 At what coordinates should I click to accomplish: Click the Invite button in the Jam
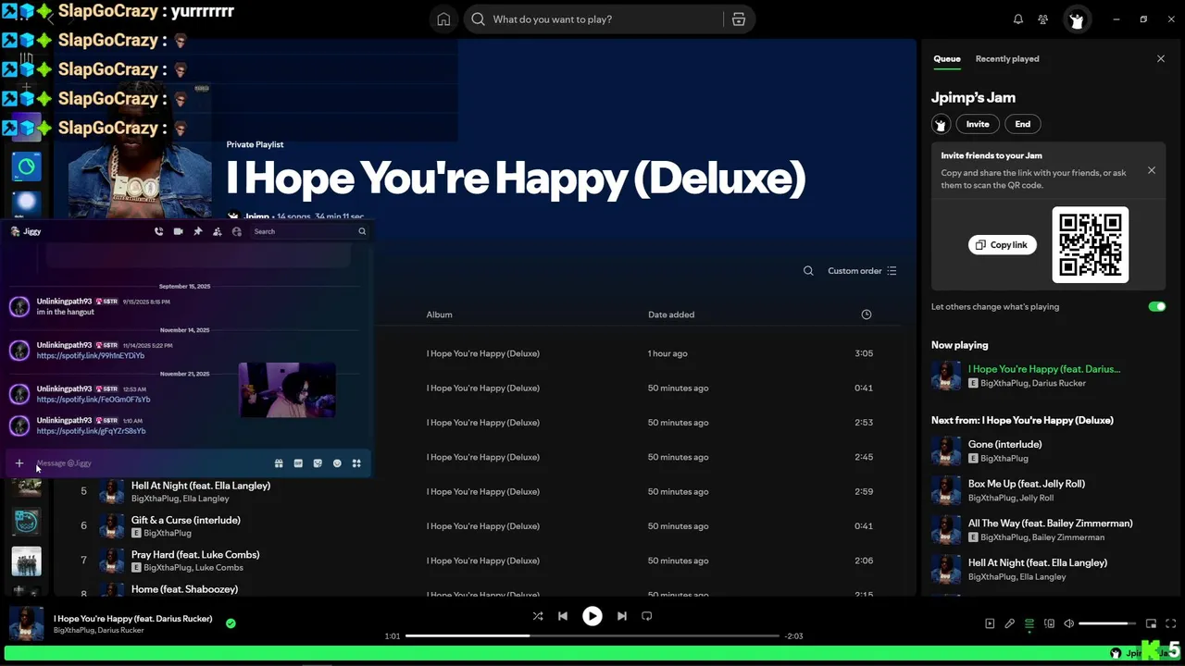pyautogui.click(x=978, y=124)
